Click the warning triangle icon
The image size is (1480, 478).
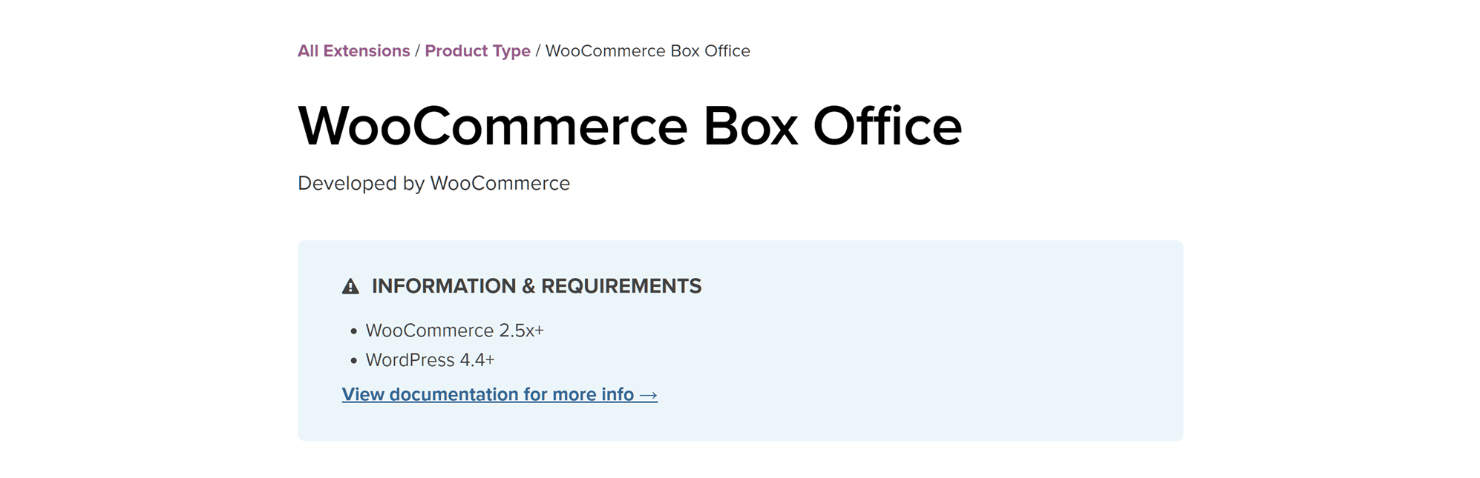(350, 287)
